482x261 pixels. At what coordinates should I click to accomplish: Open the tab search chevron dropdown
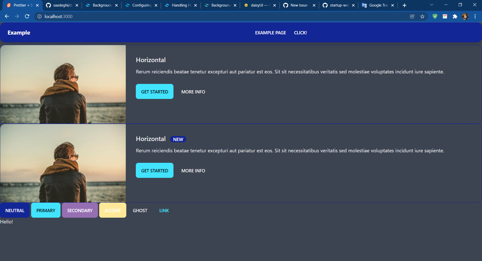(x=431, y=5)
